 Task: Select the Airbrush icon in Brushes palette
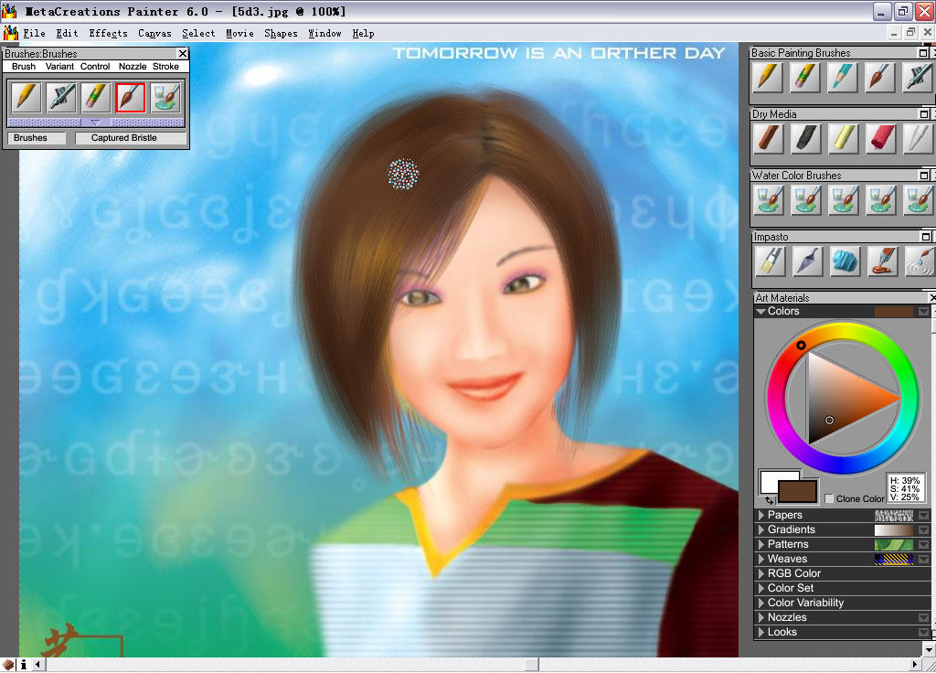pyautogui.click(x=61, y=98)
